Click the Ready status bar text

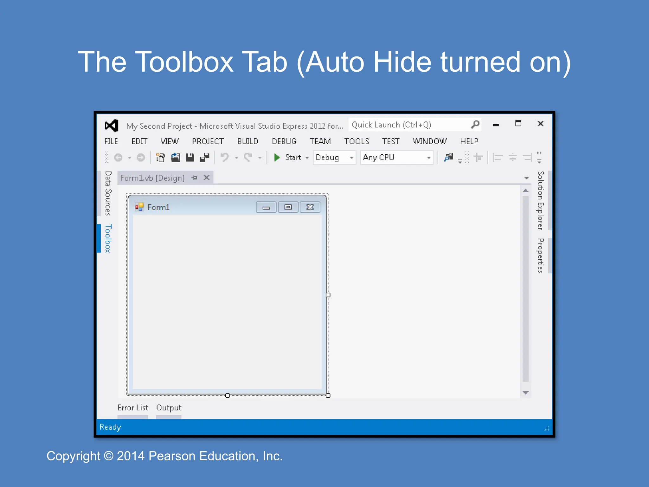110,427
